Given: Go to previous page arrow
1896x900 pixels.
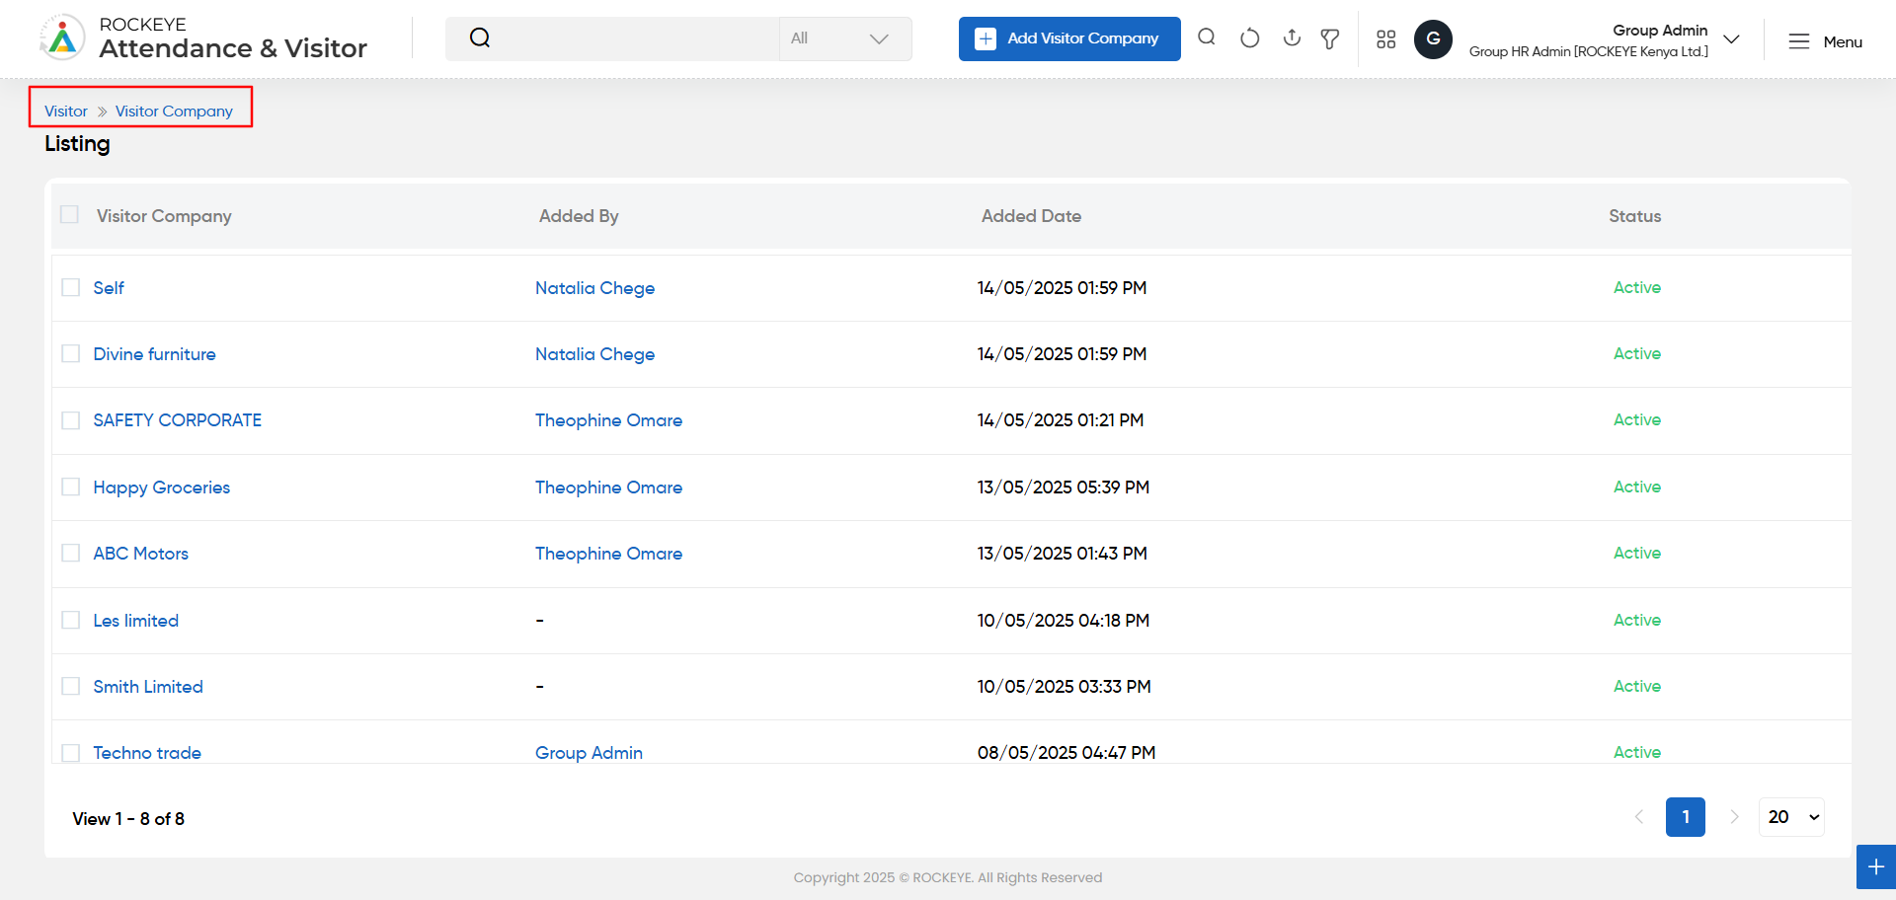Looking at the screenshot, I should point(1639,817).
